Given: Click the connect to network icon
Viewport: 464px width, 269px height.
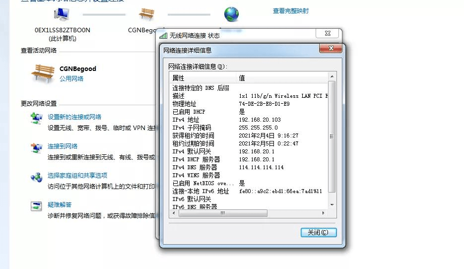Looking at the screenshot, I should pyautogui.click(x=37, y=148).
